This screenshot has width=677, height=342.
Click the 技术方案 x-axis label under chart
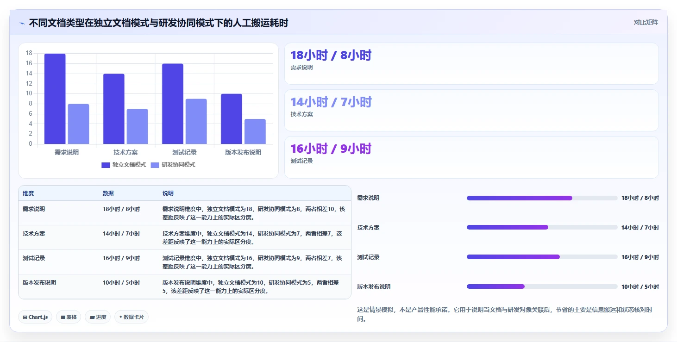tap(125, 152)
